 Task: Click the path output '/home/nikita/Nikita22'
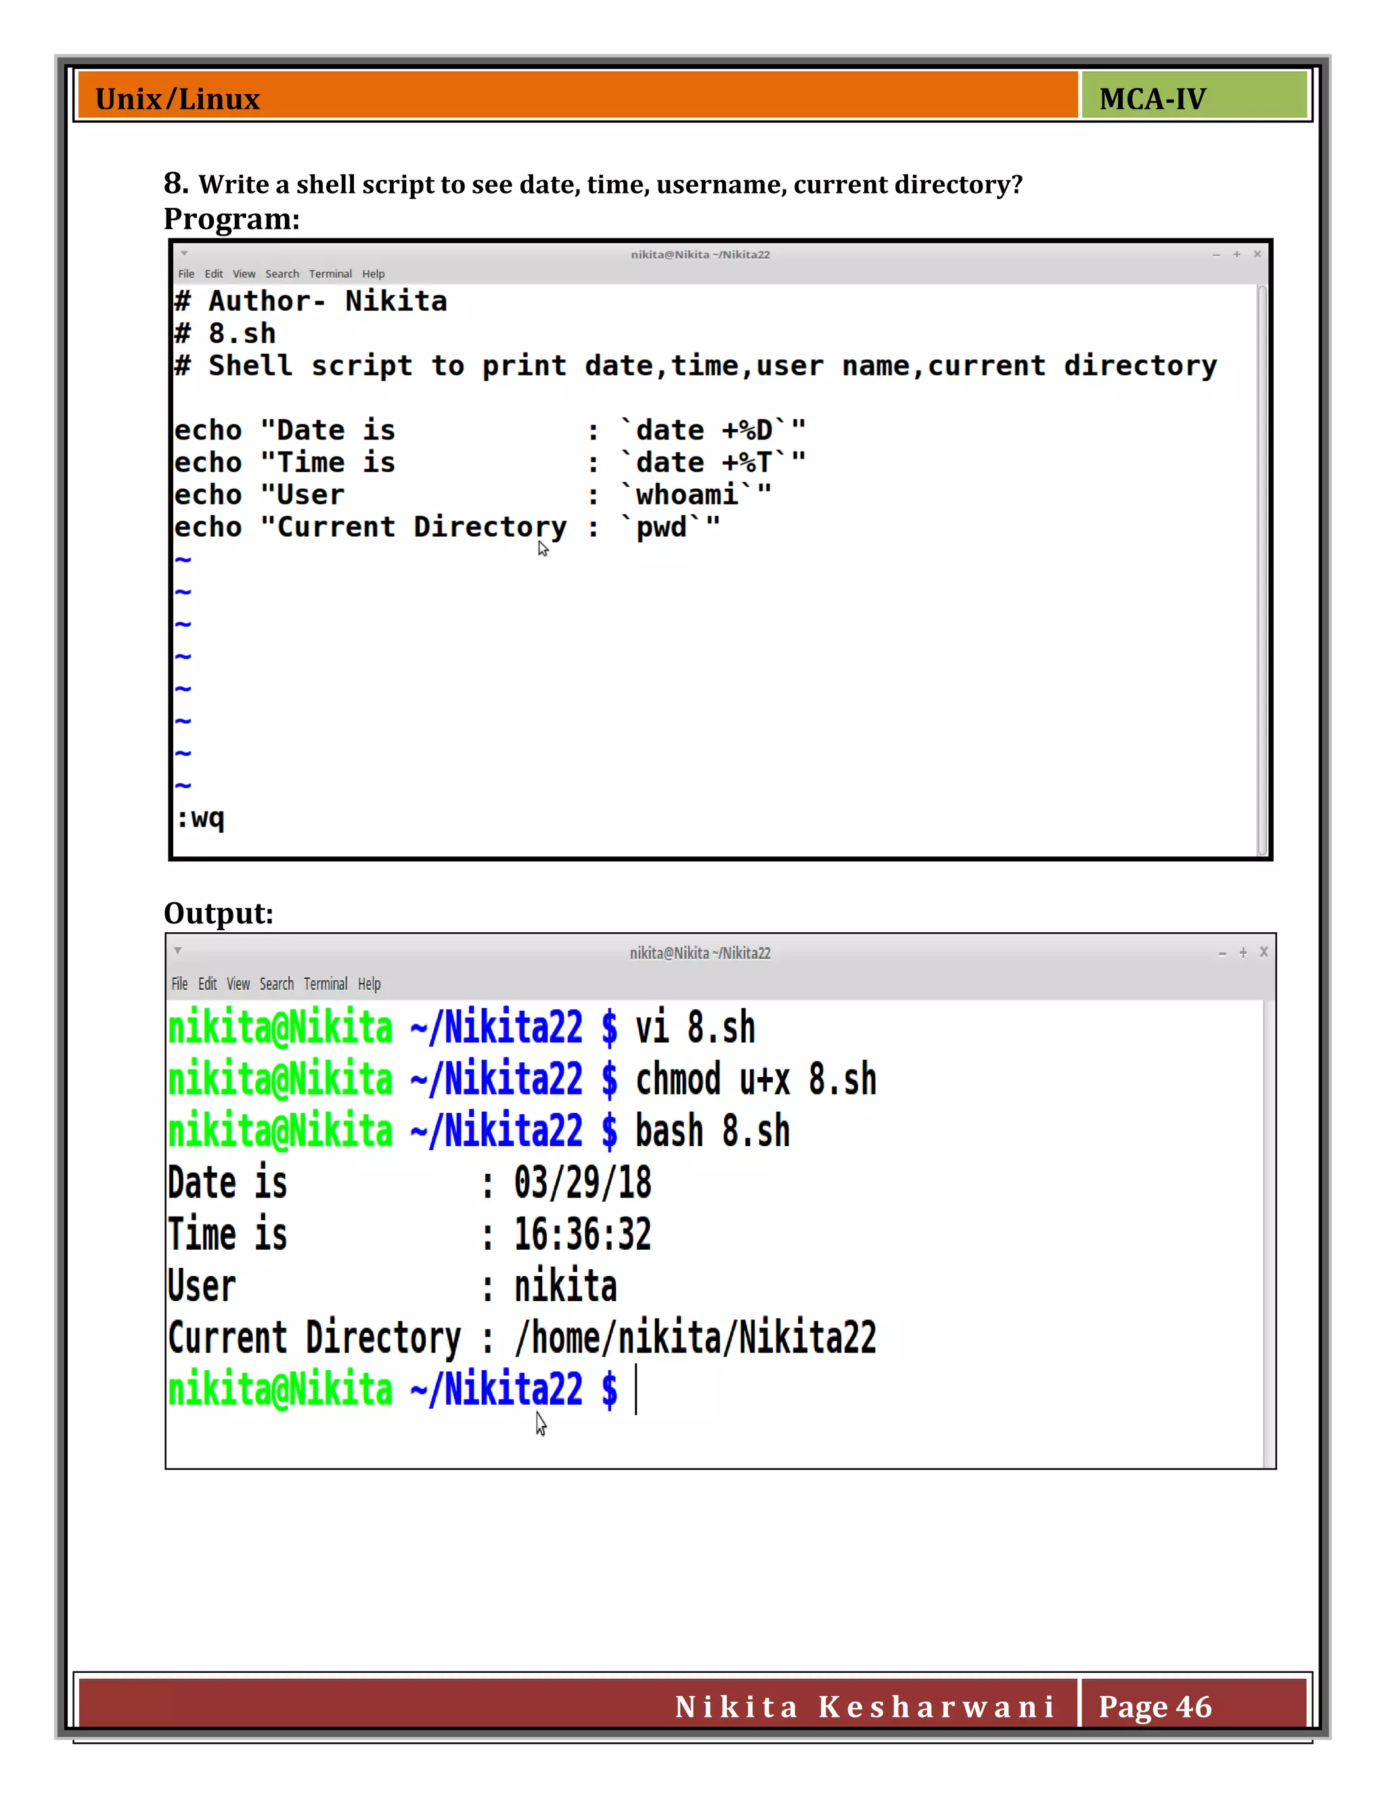696,1338
